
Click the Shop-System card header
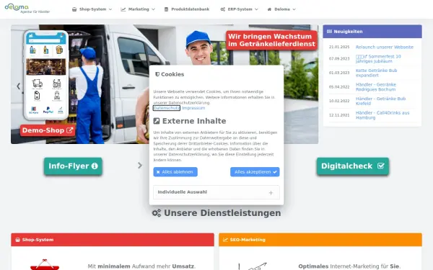pos(113,240)
